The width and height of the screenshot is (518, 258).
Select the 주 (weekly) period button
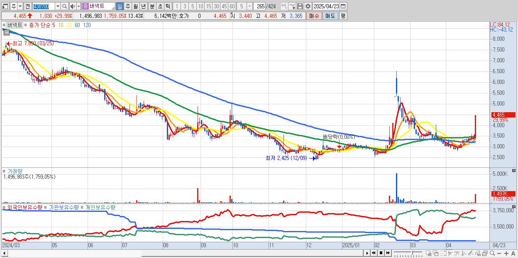click(127, 6)
